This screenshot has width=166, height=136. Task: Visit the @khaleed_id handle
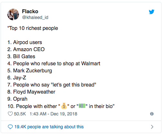click(35, 17)
